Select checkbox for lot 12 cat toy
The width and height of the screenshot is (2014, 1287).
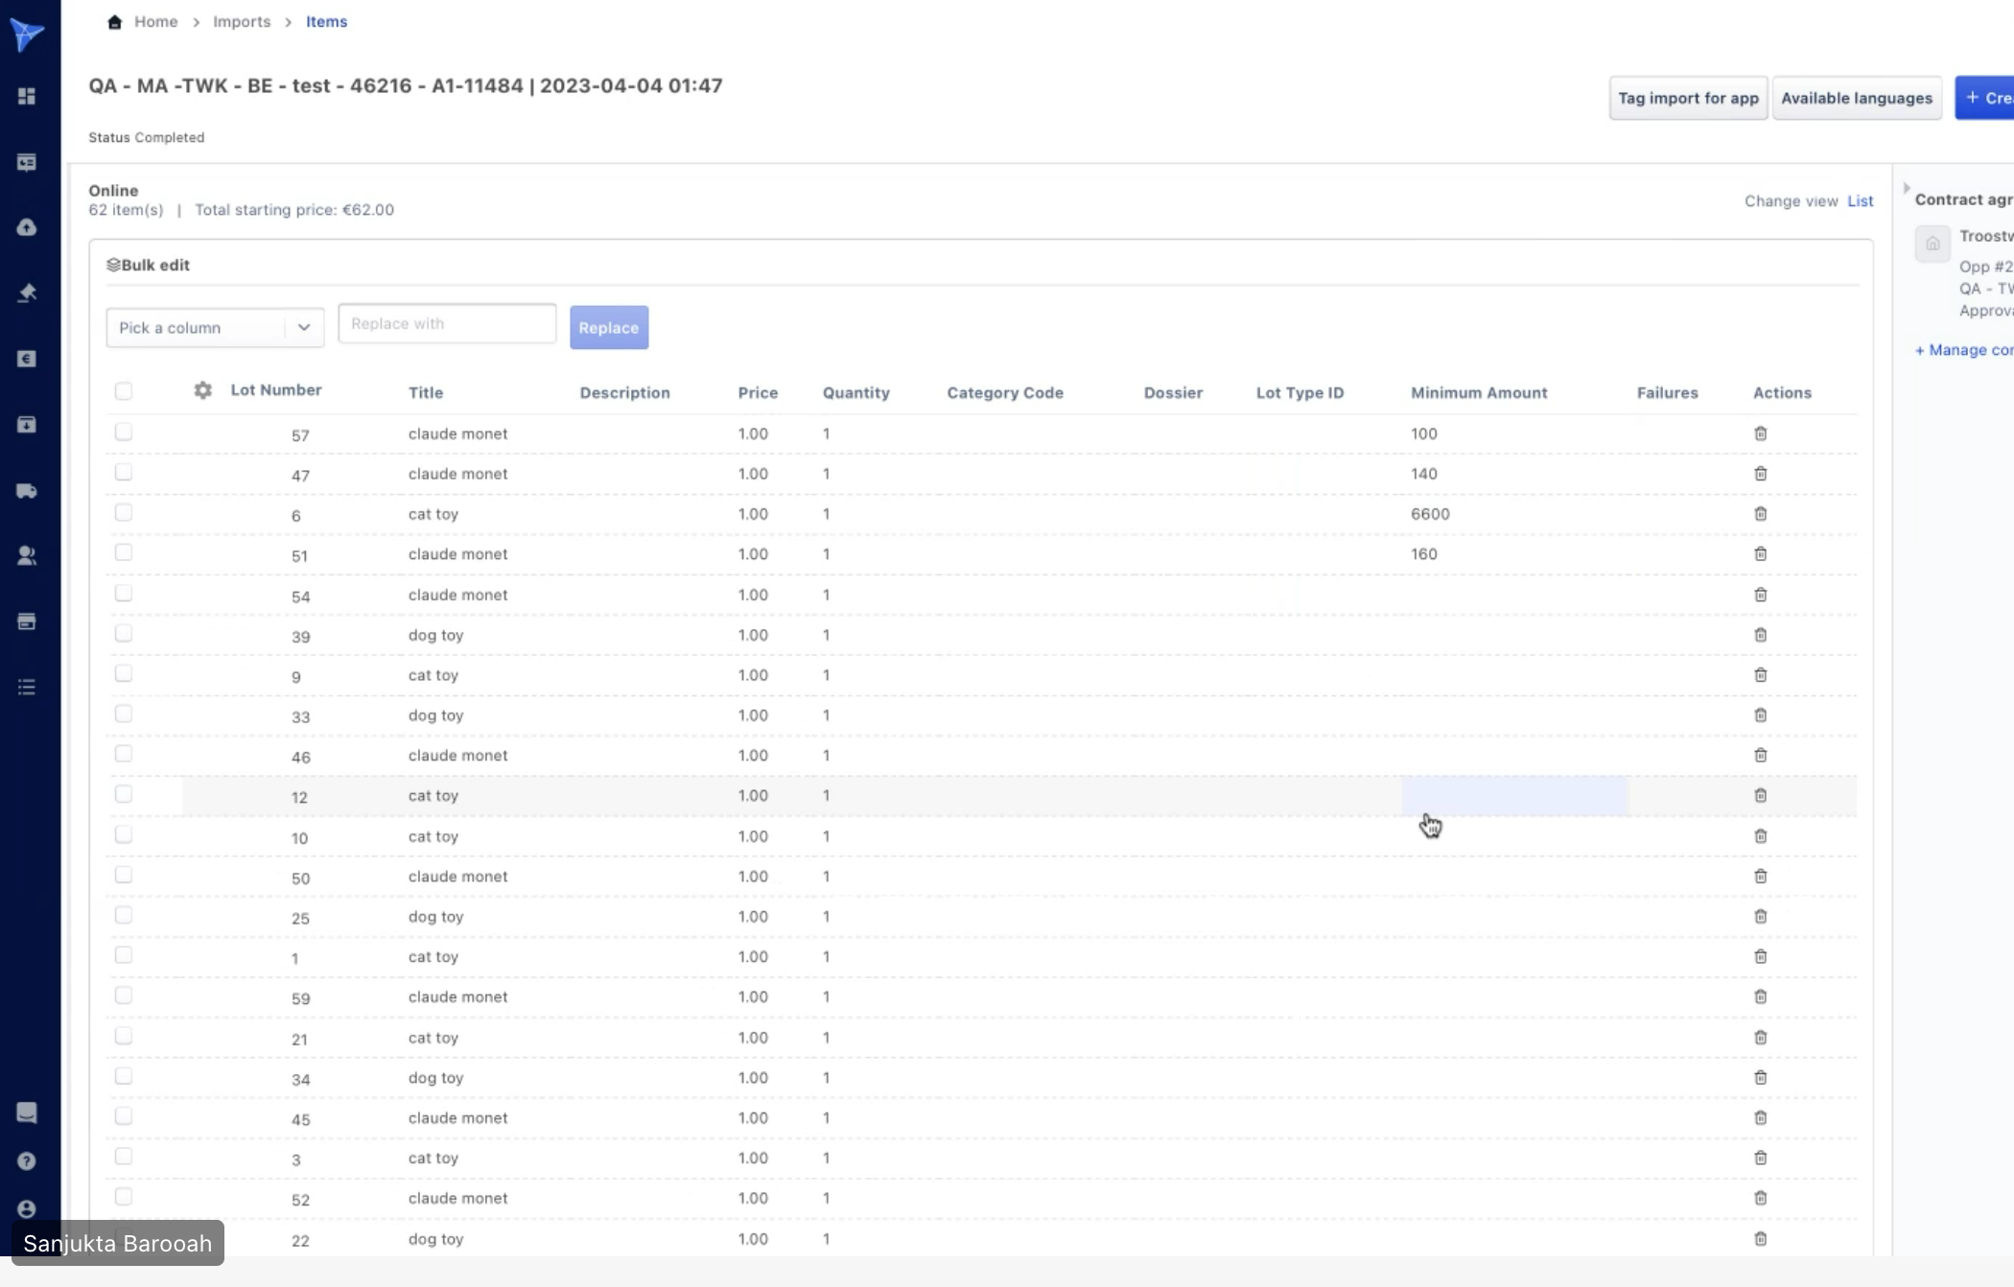(124, 794)
